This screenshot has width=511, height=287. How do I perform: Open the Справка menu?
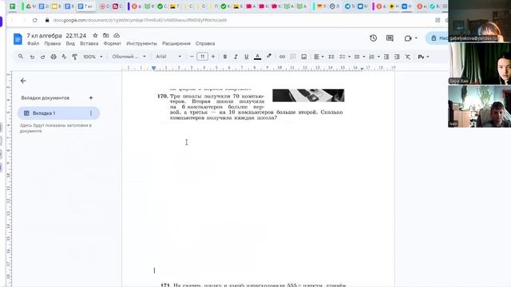tap(205, 43)
